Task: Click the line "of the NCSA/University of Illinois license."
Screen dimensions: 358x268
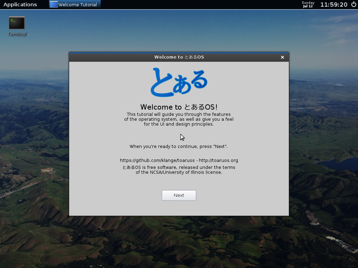Action: [x=179, y=172]
